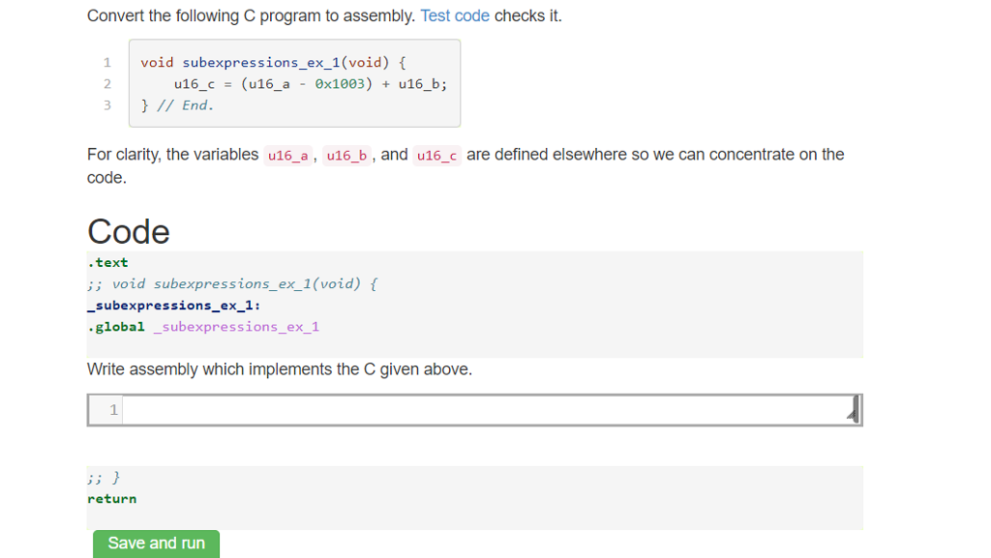991x558 pixels.
Task: Open the Test code link
Action: click(455, 15)
